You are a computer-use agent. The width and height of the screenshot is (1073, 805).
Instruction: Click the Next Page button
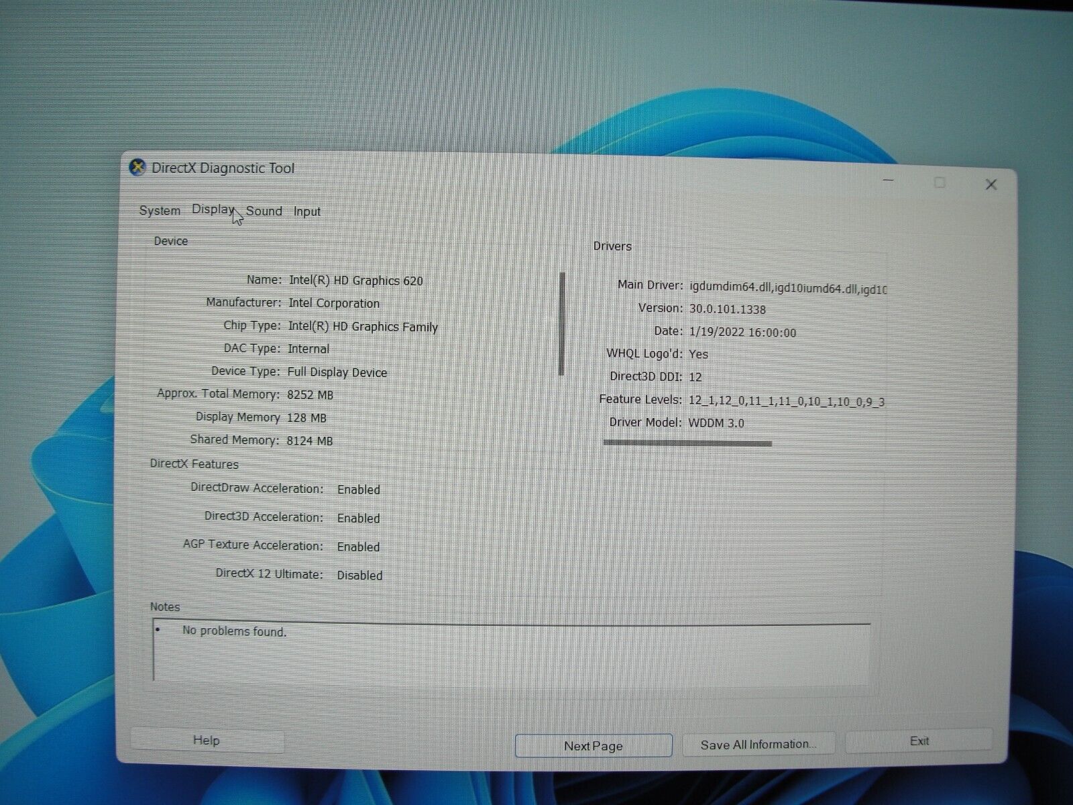(x=594, y=745)
